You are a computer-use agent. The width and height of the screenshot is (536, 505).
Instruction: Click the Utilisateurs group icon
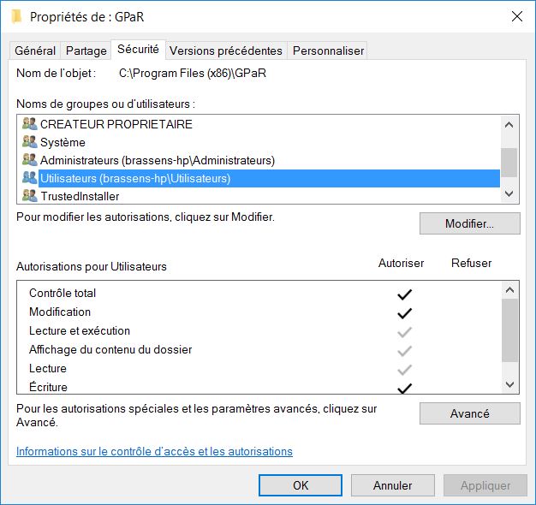tap(29, 178)
